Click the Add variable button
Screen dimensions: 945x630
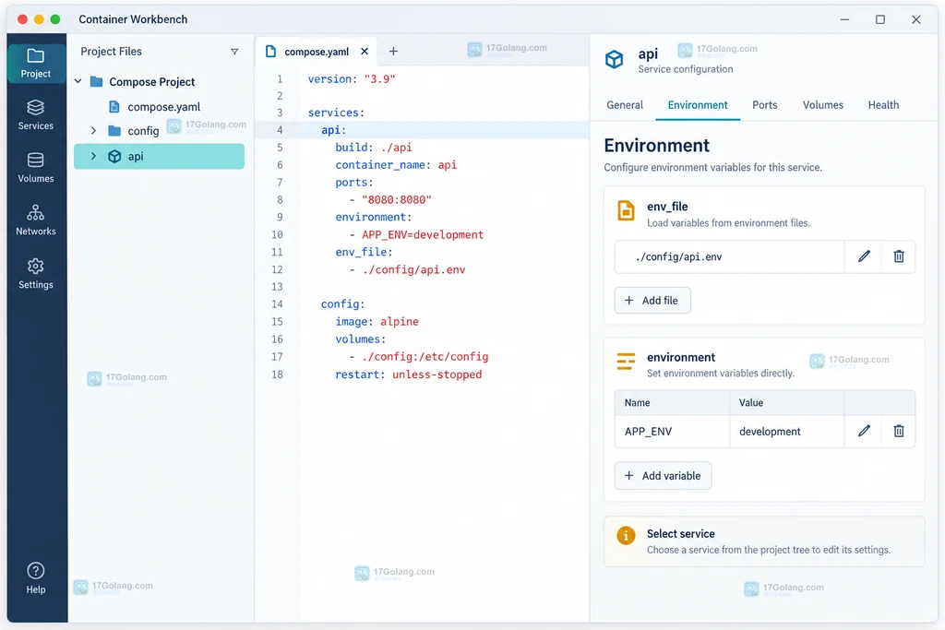[x=663, y=476]
